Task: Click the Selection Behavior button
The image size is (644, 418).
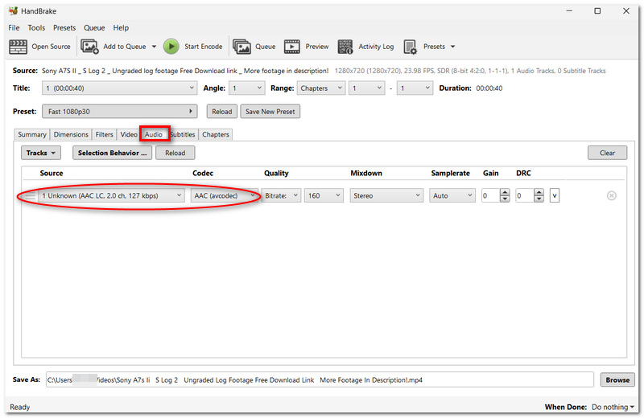Action: point(112,153)
